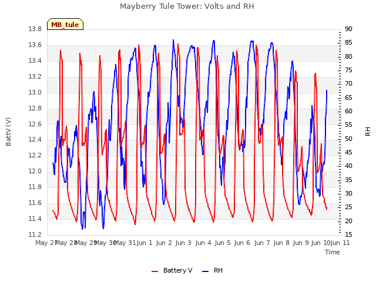The width and height of the screenshot is (376, 282).
Task: Click the 13.4 tick on the BattV axis
Action: [35, 61]
